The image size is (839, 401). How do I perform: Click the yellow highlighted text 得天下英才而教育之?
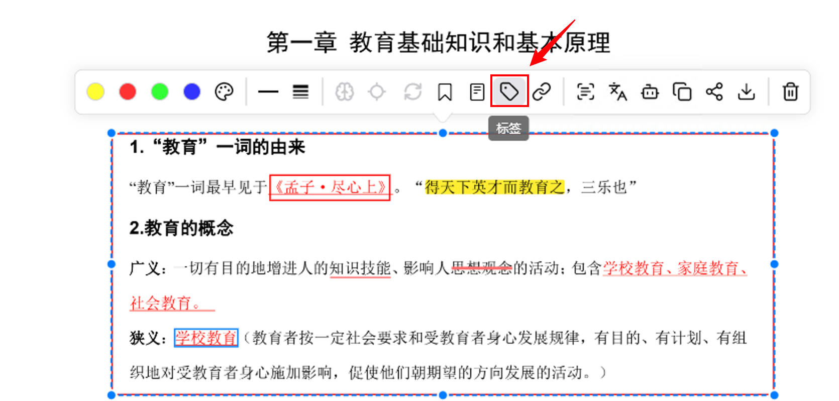point(495,187)
